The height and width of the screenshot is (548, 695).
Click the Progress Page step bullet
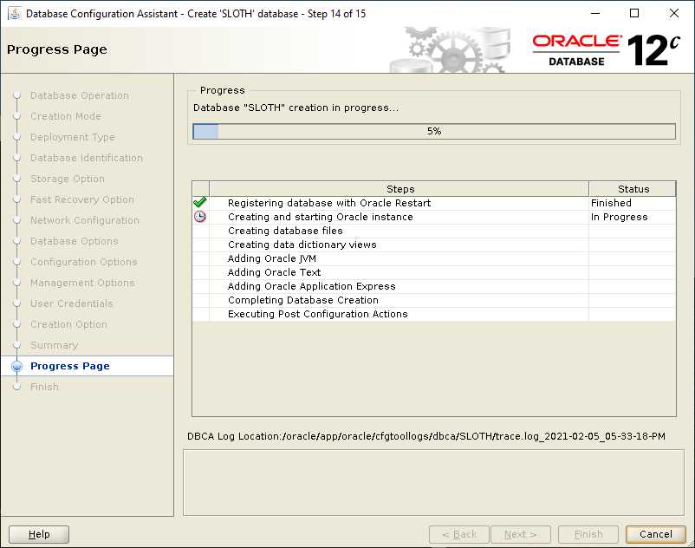point(16,366)
